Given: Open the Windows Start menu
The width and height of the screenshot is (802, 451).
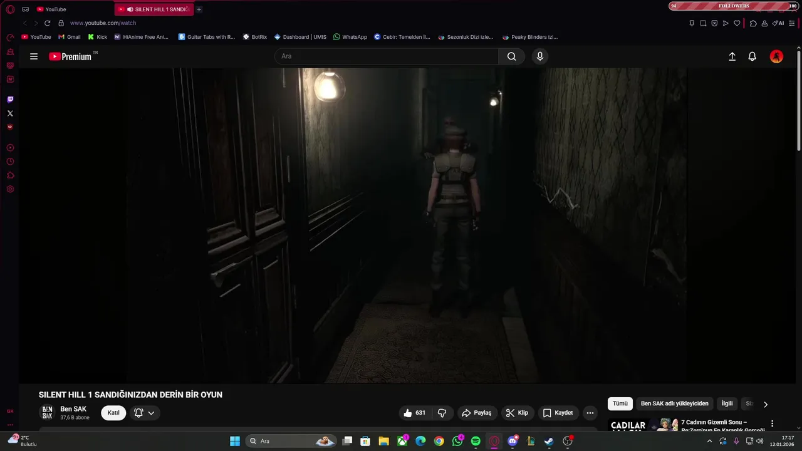Looking at the screenshot, I should pos(235,441).
